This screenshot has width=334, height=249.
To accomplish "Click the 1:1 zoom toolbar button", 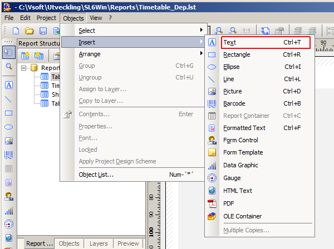I will 246,31.
